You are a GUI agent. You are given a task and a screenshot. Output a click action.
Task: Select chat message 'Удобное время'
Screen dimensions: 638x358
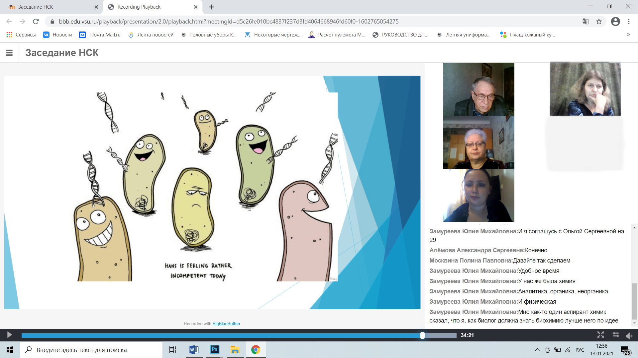(x=539, y=271)
